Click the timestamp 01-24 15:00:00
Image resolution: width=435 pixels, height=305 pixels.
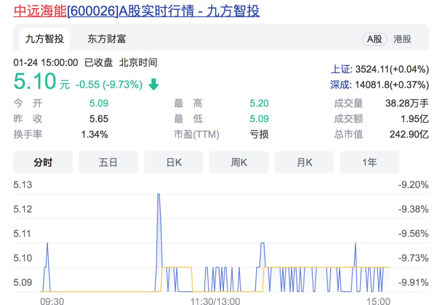pyautogui.click(x=46, y=63)
